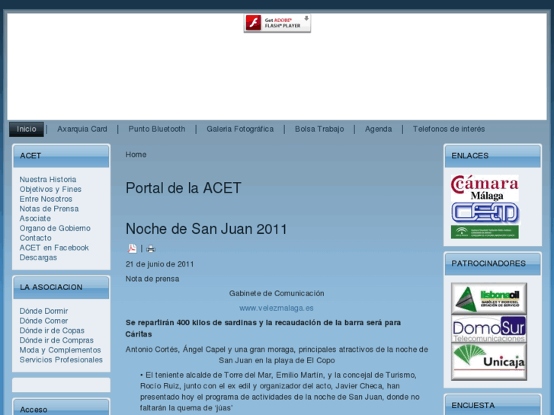554x415 pixels.
Task: Click the ENCUESTA panel header
Action: tap(492, 405)
